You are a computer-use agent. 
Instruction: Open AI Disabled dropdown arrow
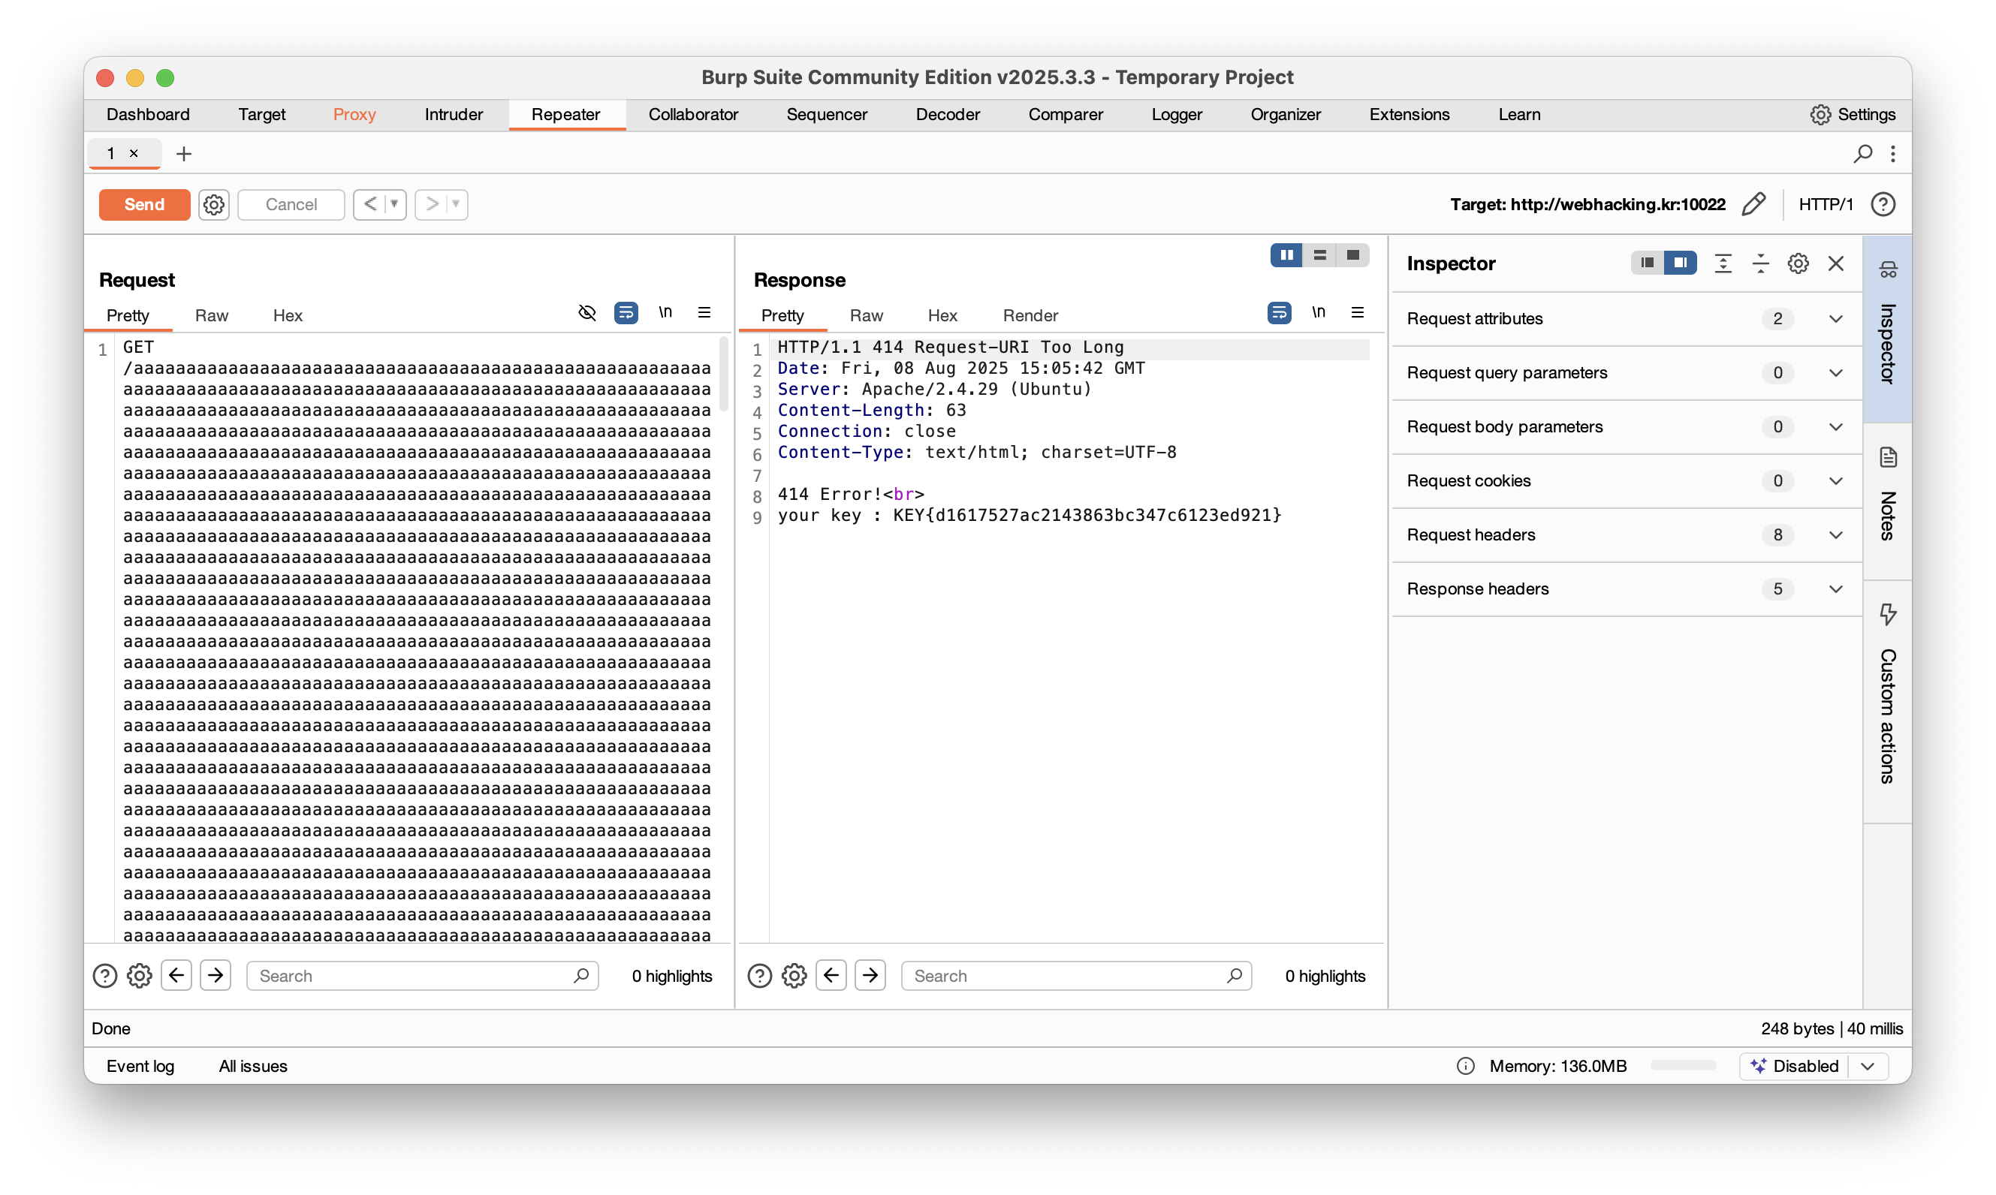[1868, 1066]
